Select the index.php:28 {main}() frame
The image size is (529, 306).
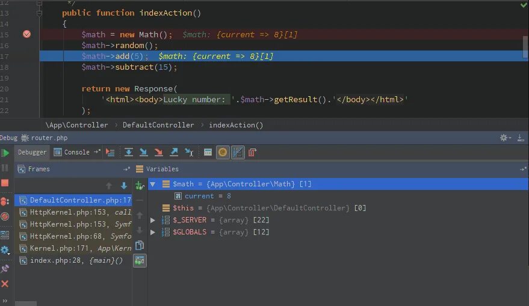coord(73,260)
